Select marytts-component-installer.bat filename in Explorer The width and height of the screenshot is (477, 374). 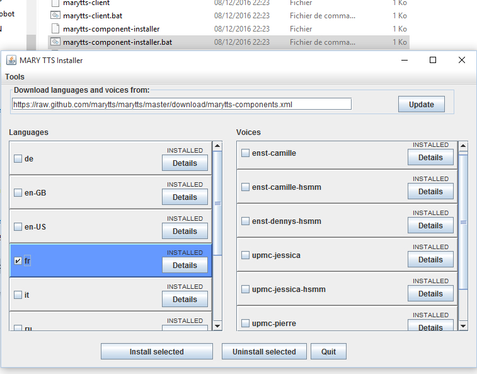point(117,42)
